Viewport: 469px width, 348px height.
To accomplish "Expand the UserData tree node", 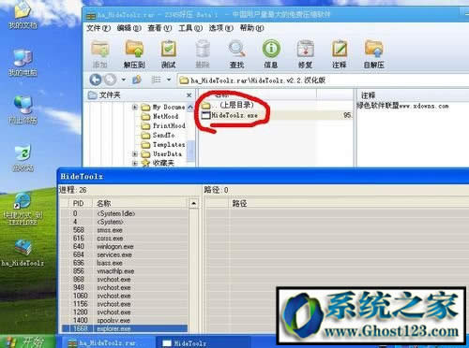I will [135, 154].
